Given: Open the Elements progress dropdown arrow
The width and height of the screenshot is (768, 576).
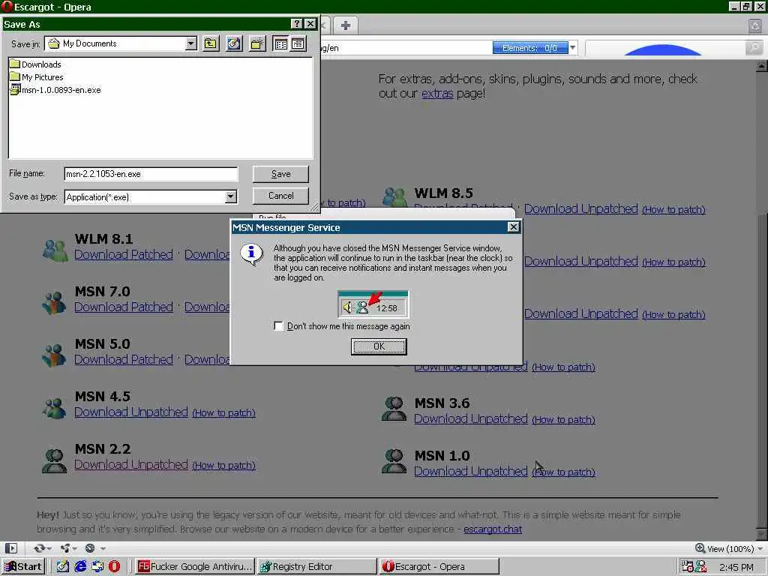Looking at the screenshot, I should 572,47.
